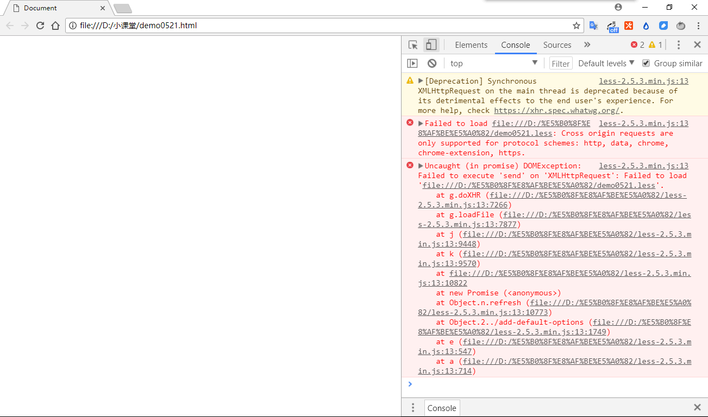Click the address bar URL field

(325, 26)
